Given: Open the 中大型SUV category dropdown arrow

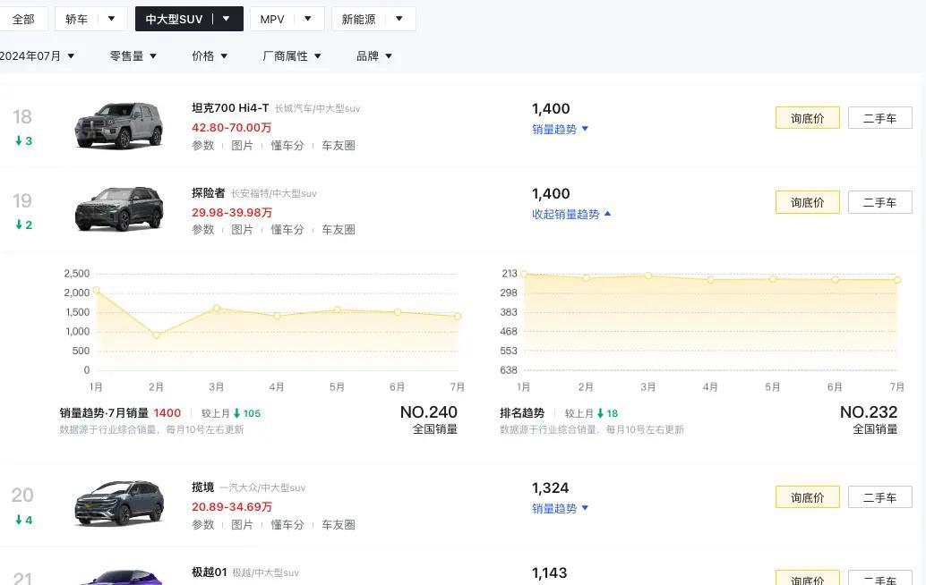Looking at the screenshot, I should click(x=227, y=19).
